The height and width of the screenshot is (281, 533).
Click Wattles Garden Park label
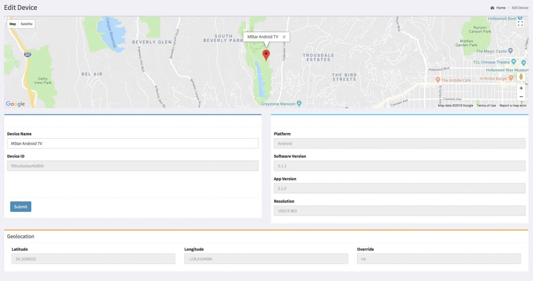pyautogui.click(x=466, y=43)
